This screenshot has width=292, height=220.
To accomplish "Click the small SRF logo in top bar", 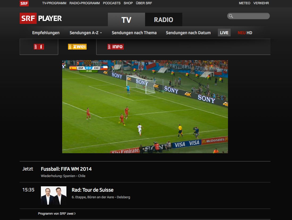I will click(24, 3).
